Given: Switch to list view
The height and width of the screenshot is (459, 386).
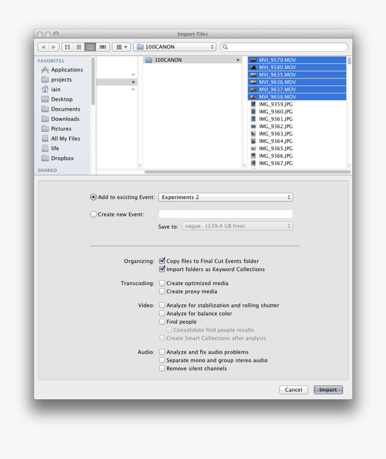Looking at the screenshot, I should pyautogui.click(x=79, y=47).
